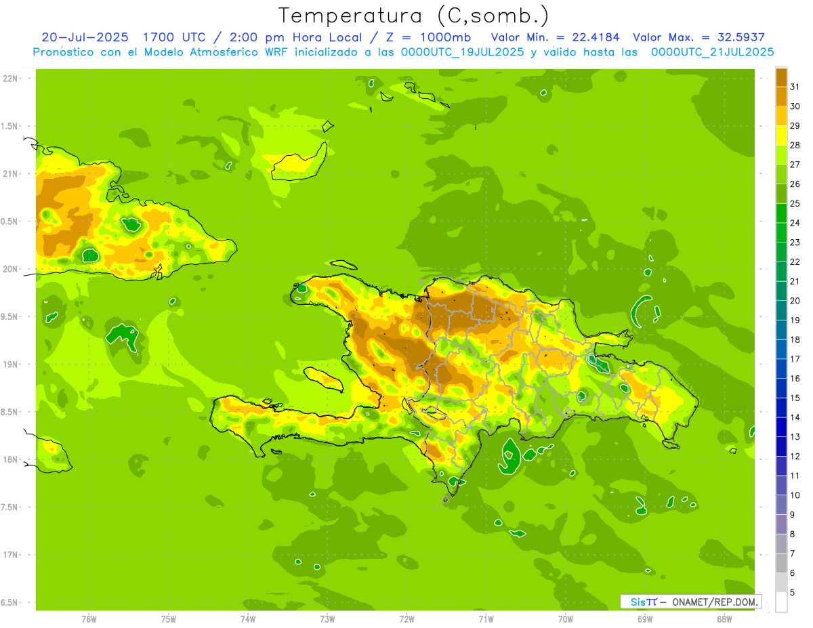Click the "Valor Min. = 22.4184" value

coord(555,37)
